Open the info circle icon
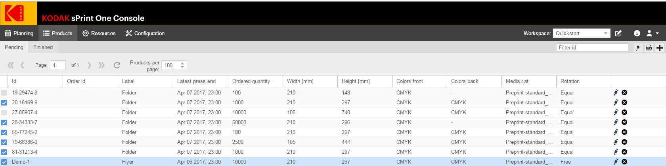666x166 pixels. tap(637, 33)
